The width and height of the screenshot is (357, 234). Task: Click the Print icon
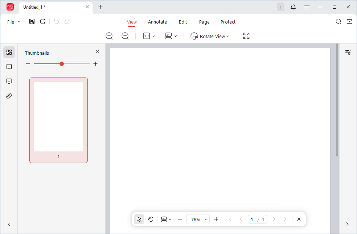(x=43, y=22)
